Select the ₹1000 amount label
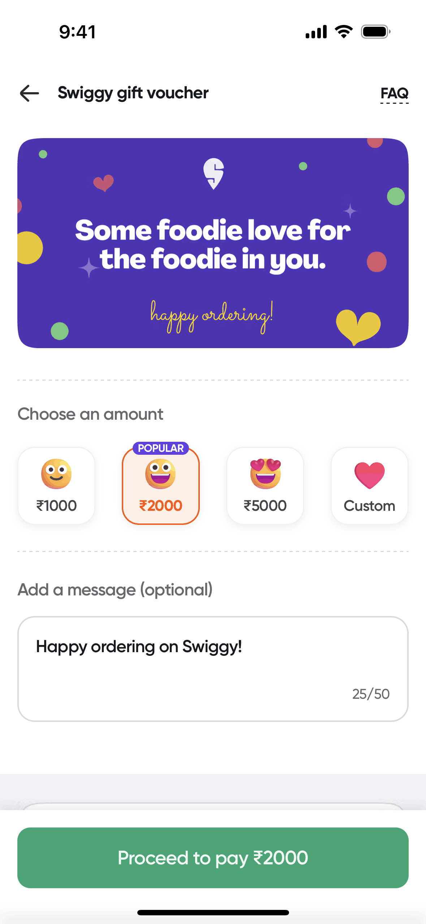This screenshot has height=924, width=426. pos(56,505)
